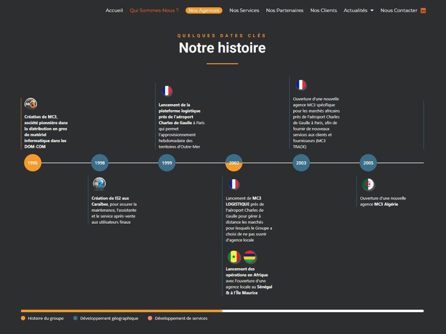The image size is (446, 334).
Task: Click the MC3 logo above 1995
Action: (x=31, y=104)
